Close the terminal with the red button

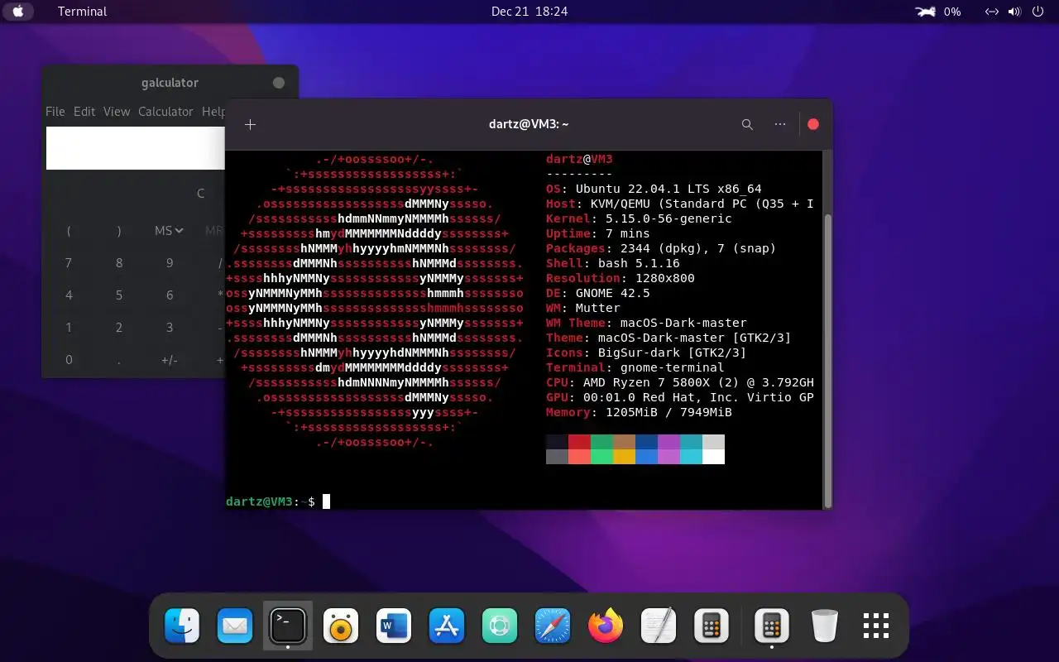(813, 124)
